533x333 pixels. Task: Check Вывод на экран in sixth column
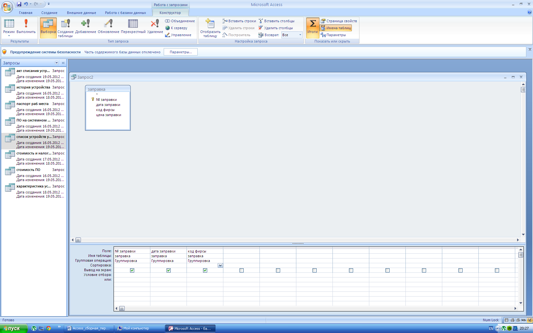tap(314, 270)
